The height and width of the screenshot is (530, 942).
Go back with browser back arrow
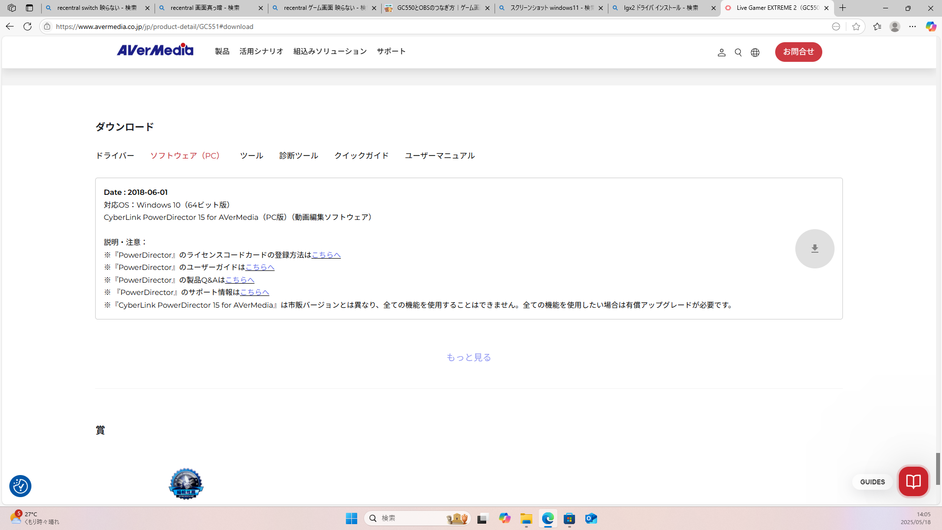[x=10, y=26]
